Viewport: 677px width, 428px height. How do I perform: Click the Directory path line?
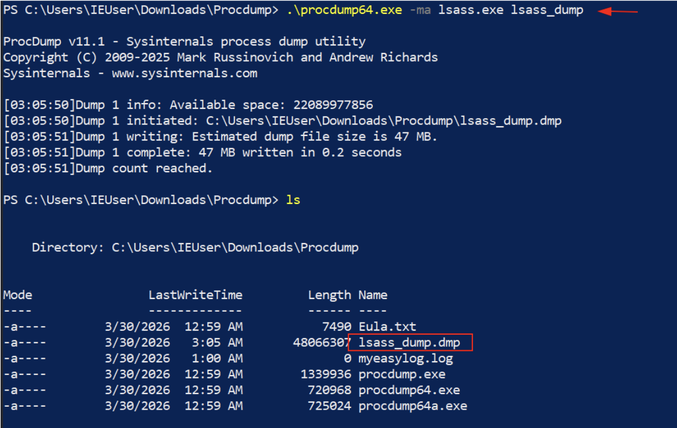(195, 247)
